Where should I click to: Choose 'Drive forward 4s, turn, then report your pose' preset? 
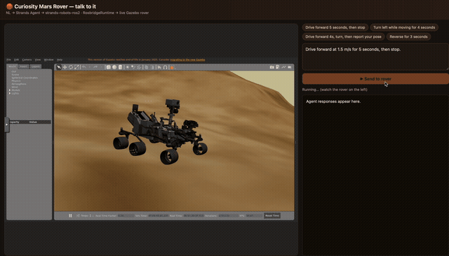(343, 36)
